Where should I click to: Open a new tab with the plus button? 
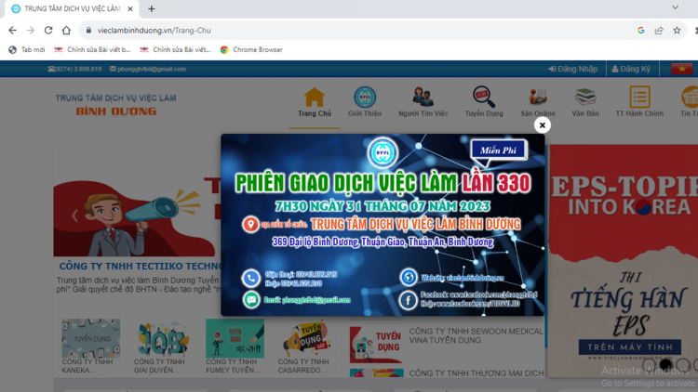pos(152,9)
